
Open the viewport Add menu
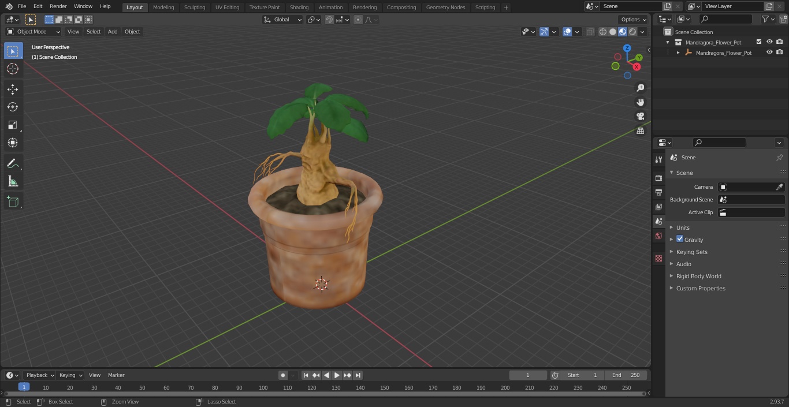113,32
